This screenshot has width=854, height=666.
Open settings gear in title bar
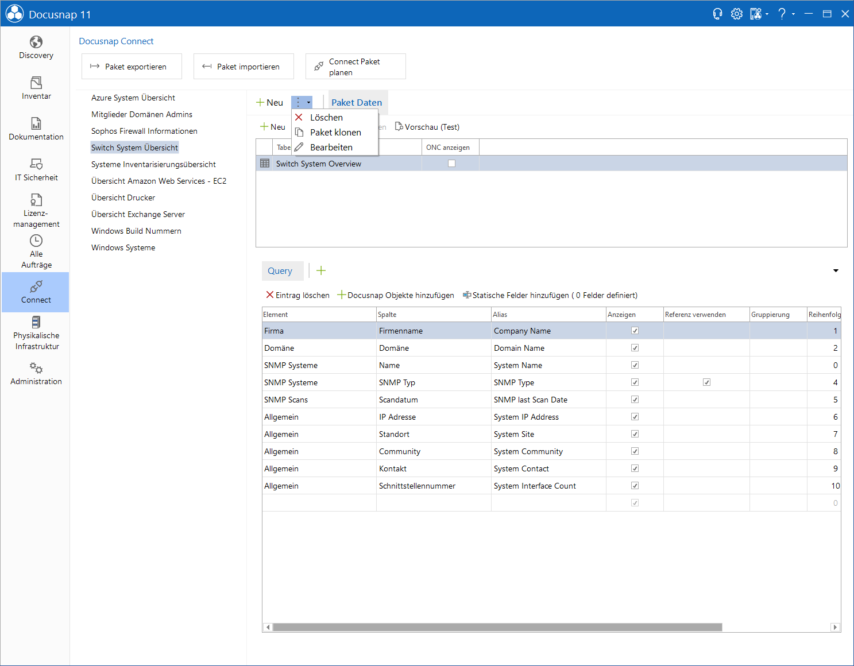[x=737, y=14]
